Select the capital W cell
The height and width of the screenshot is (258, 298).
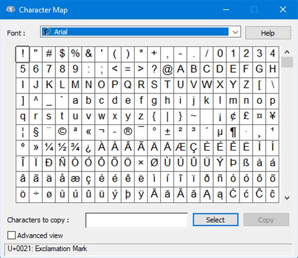[207, 85]
